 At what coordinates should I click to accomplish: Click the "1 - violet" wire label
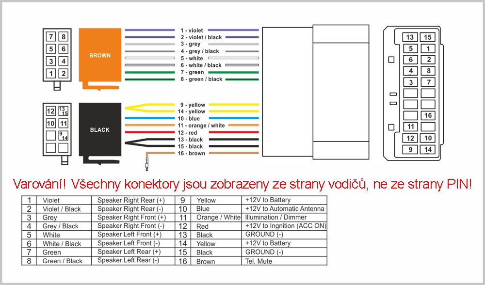(192, 31)
